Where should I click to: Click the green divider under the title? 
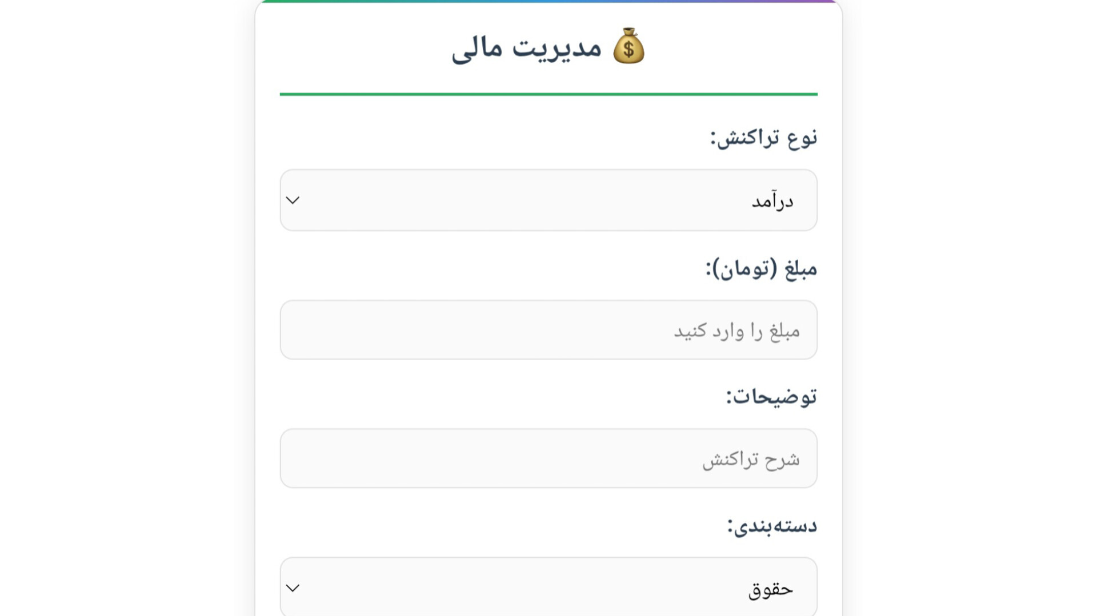coord(548,93)
